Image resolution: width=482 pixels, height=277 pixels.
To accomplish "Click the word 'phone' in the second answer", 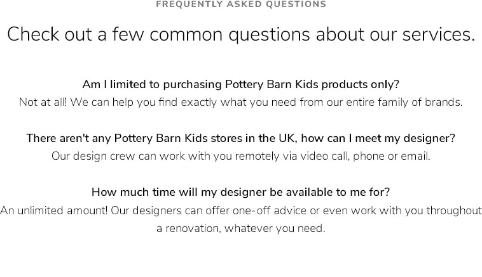I will 369,157.
